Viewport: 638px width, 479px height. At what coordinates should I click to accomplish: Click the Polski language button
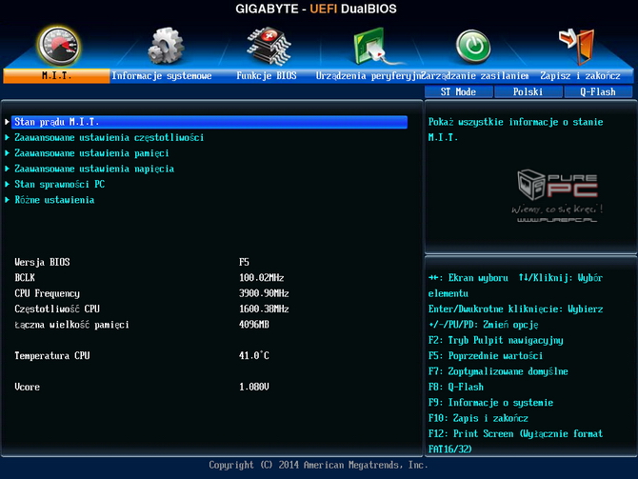pos(528,92)
